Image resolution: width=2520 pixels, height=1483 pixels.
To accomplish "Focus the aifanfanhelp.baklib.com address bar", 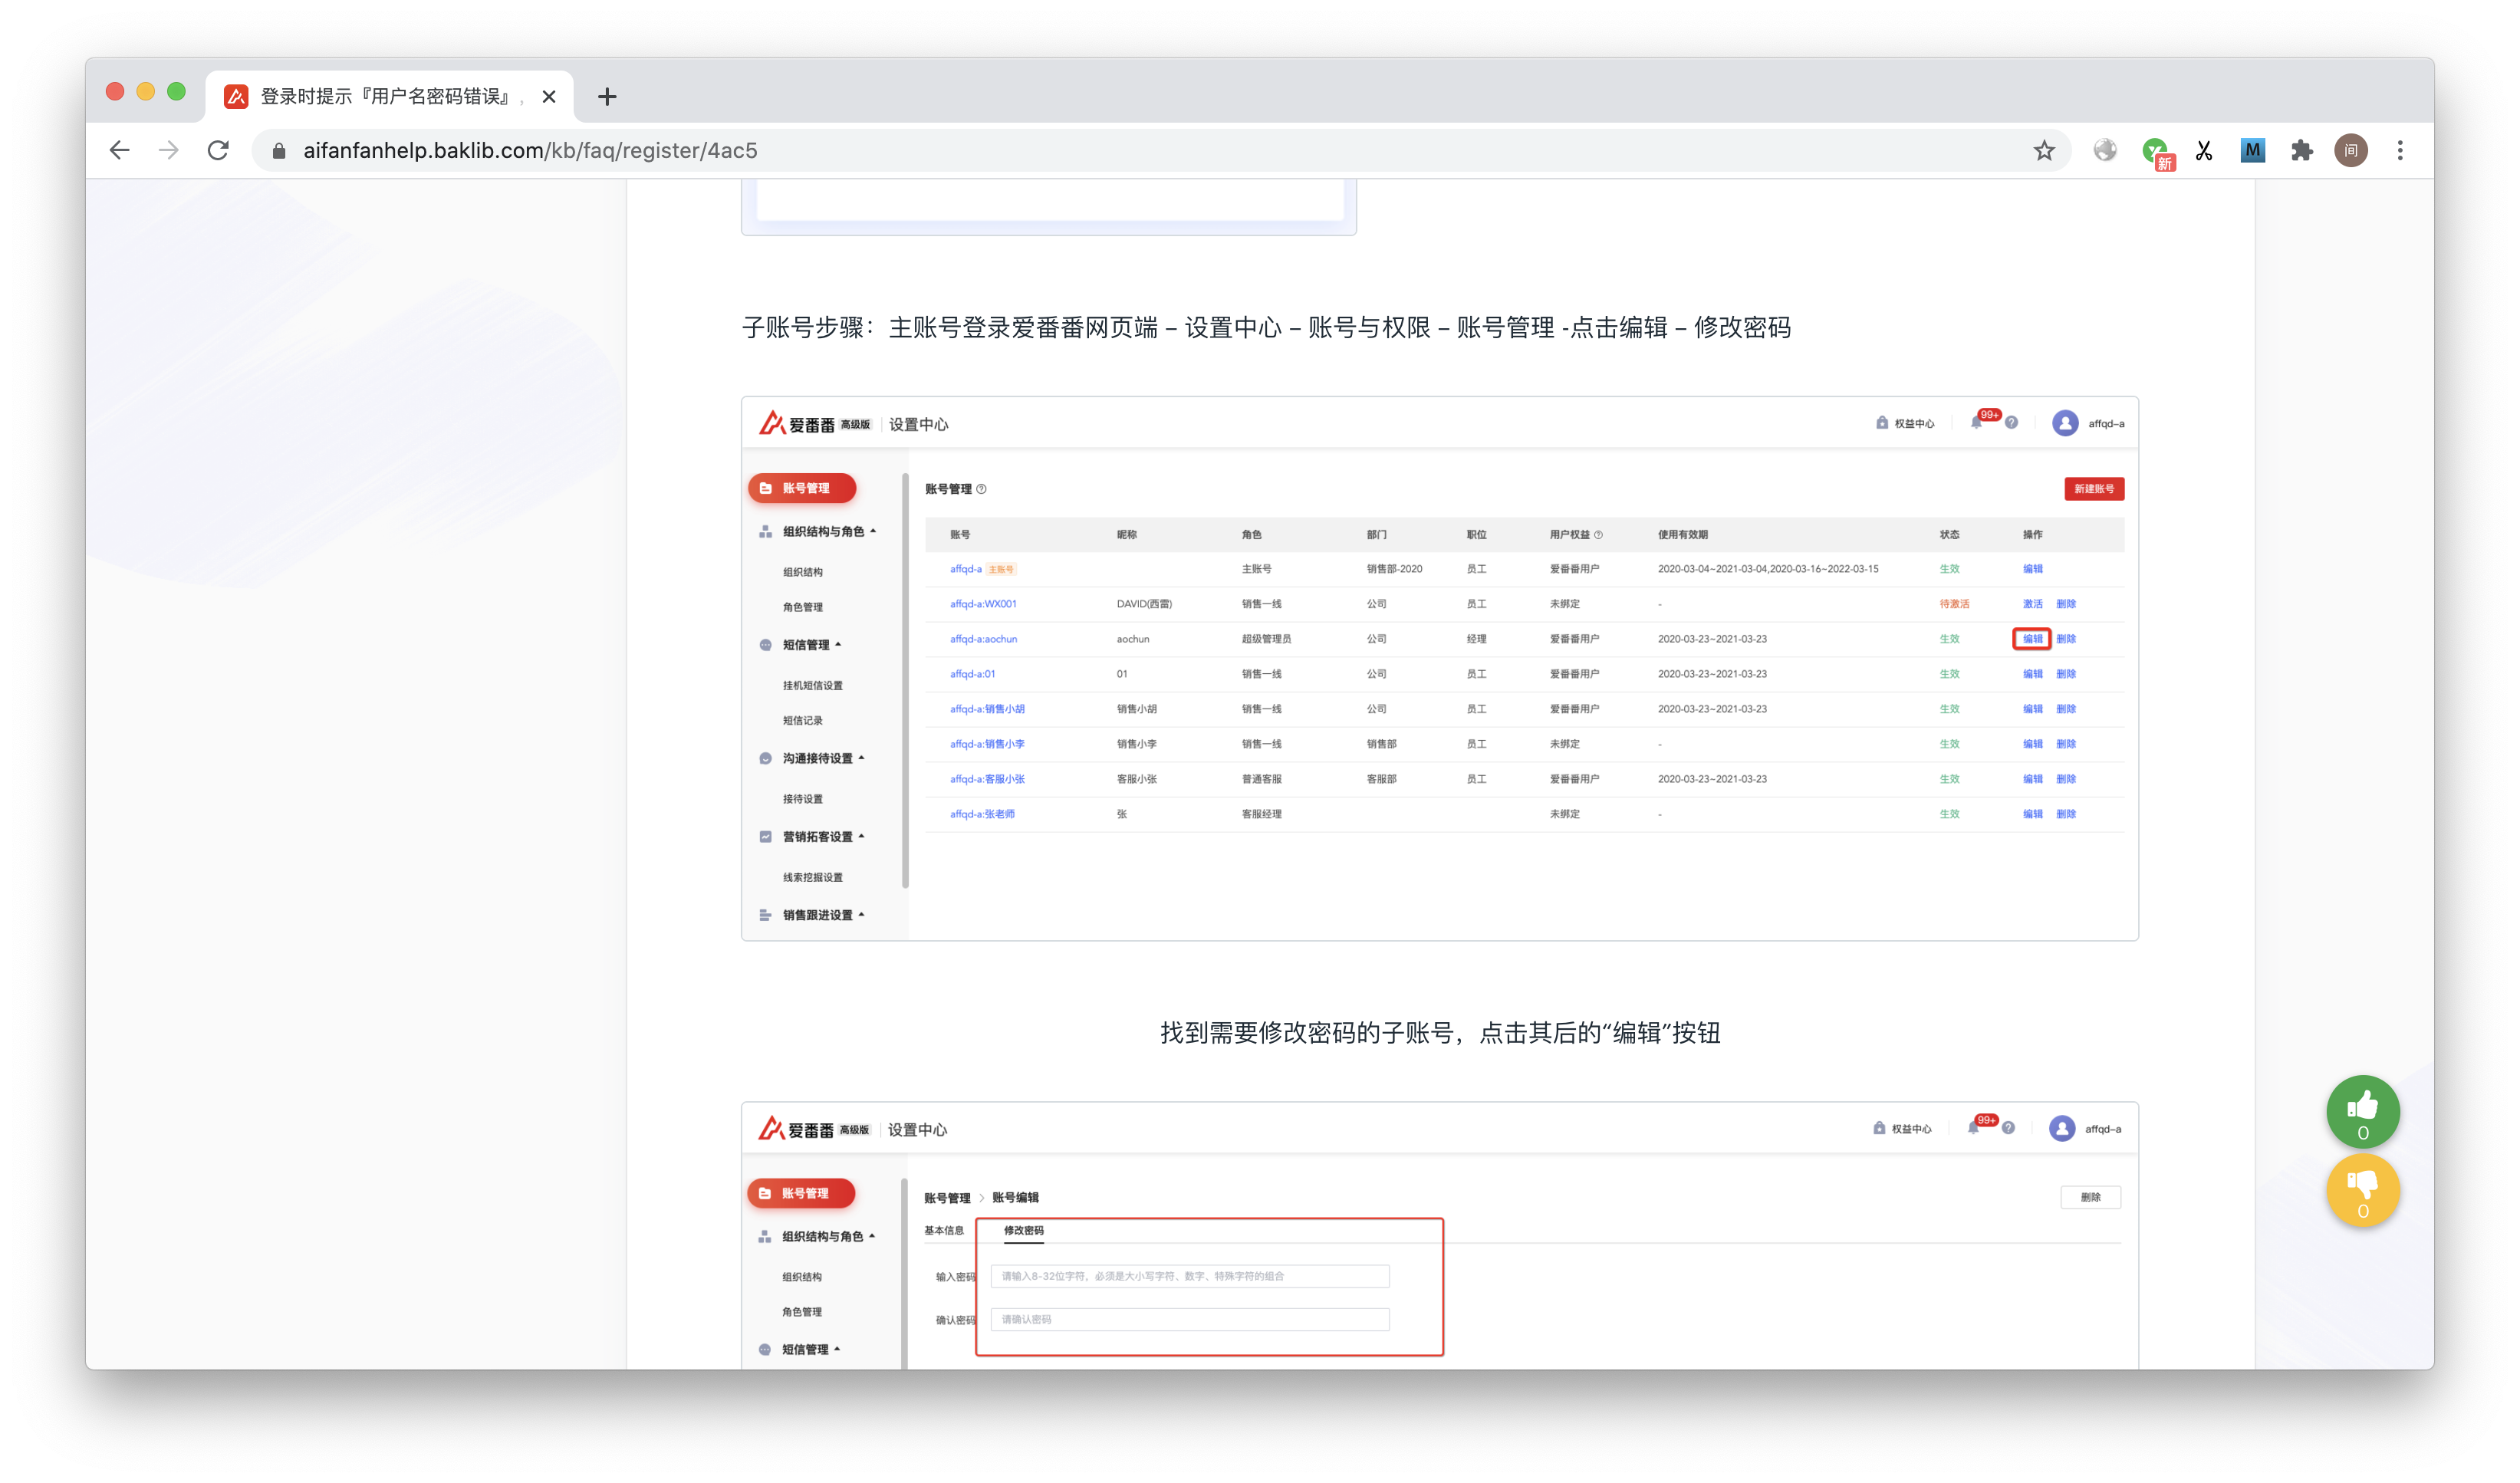I will (1160, 150).
